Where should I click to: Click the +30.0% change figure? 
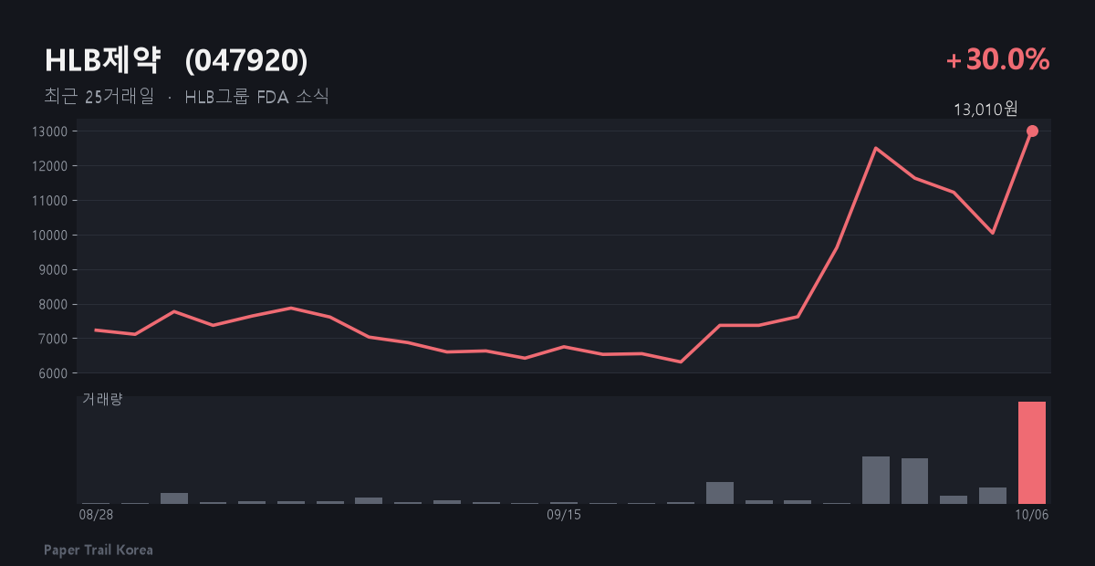[x=998, y=60]
